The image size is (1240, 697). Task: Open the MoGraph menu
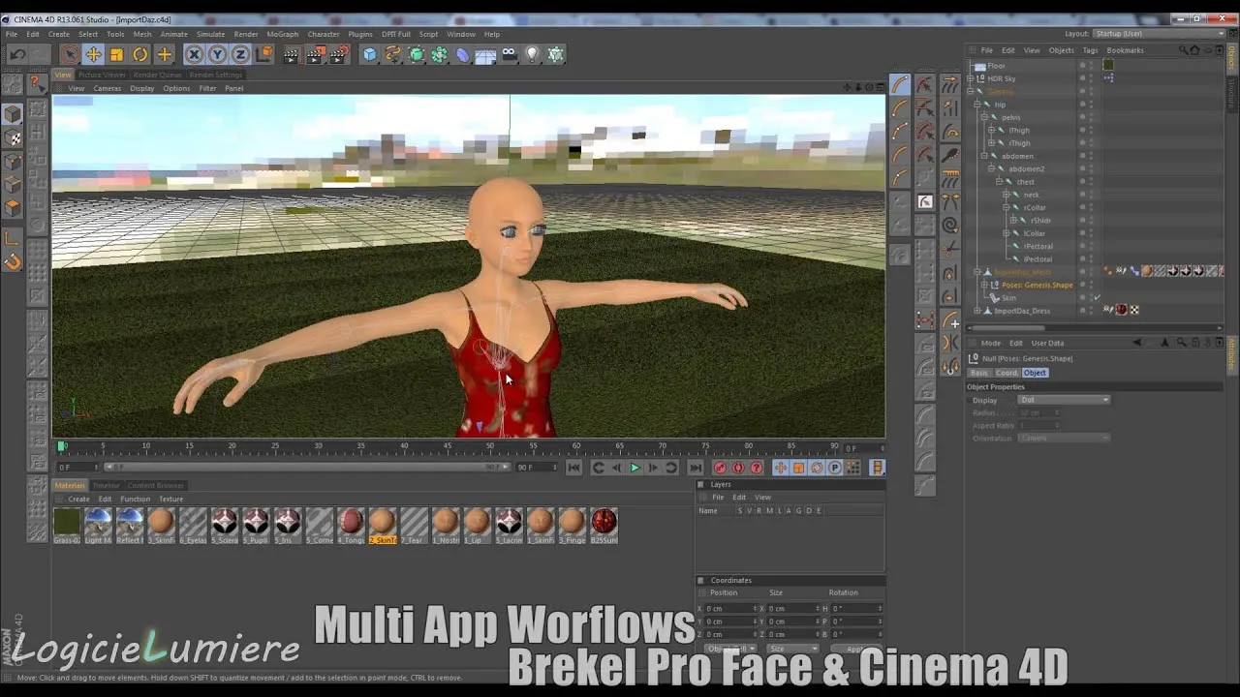point(283,34)
